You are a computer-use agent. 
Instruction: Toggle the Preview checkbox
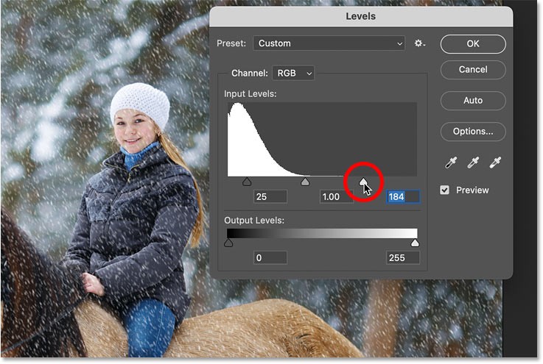click(444, 190)
